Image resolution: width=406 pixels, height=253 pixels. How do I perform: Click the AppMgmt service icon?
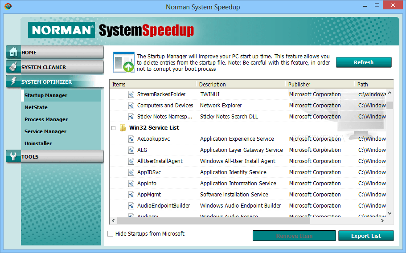[131, 195]
